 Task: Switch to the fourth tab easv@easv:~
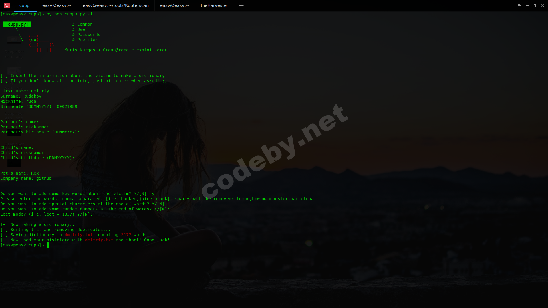(174, 5)
